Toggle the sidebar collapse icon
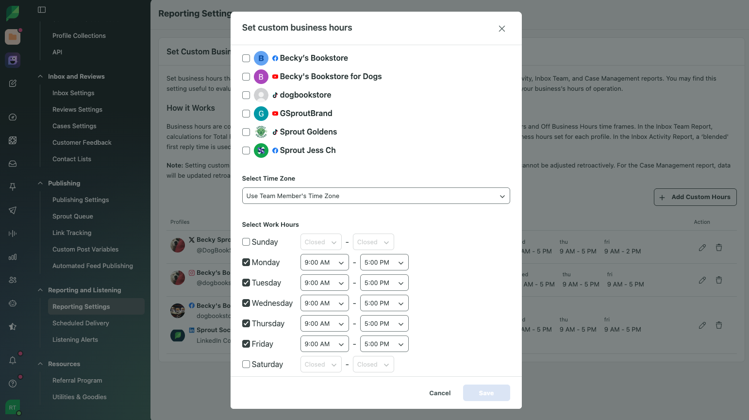This screenshot has height=420, width=749. click(42, 10)
